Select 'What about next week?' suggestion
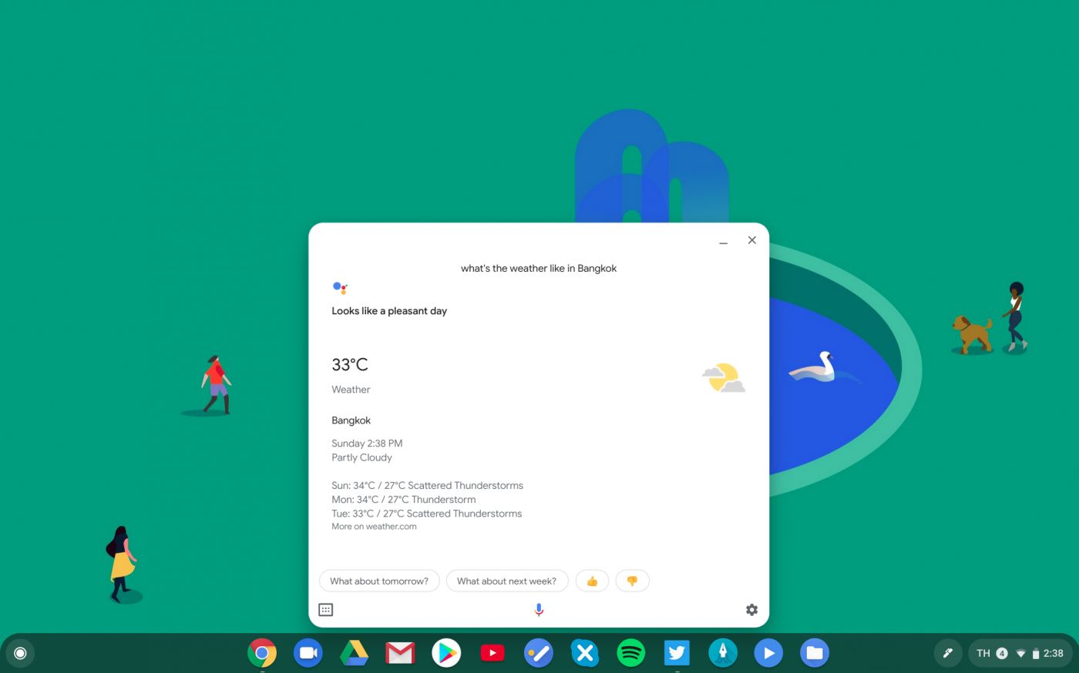 coord(506,581)
